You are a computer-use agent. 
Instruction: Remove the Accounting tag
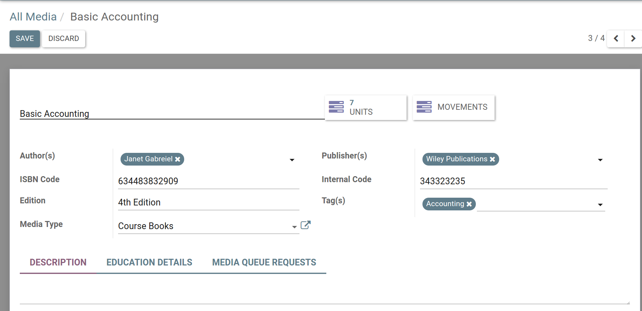pyautogui.click(x=469, y=204)
